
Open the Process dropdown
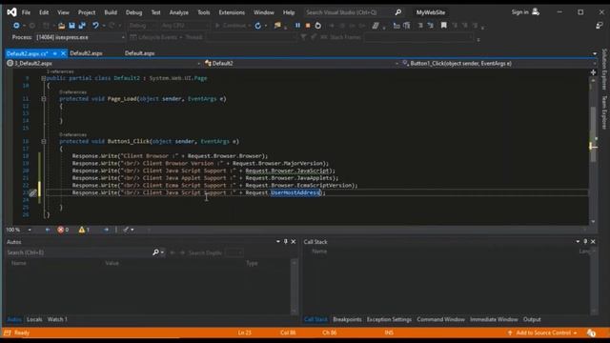point(123,37)
